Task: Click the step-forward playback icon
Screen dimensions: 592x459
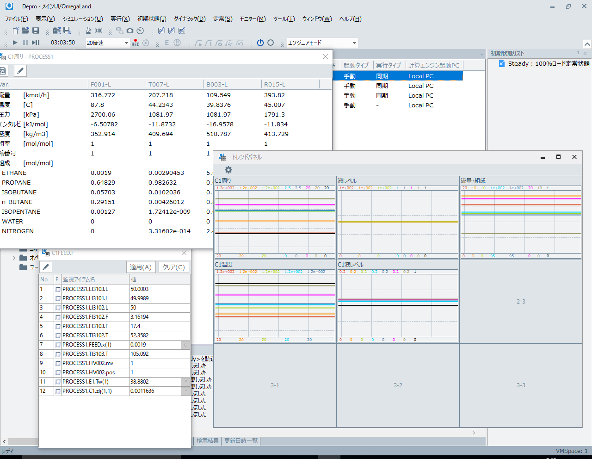Action: pos(36,43)
